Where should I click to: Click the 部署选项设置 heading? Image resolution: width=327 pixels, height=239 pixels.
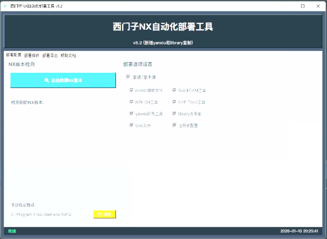coord(138,64)
